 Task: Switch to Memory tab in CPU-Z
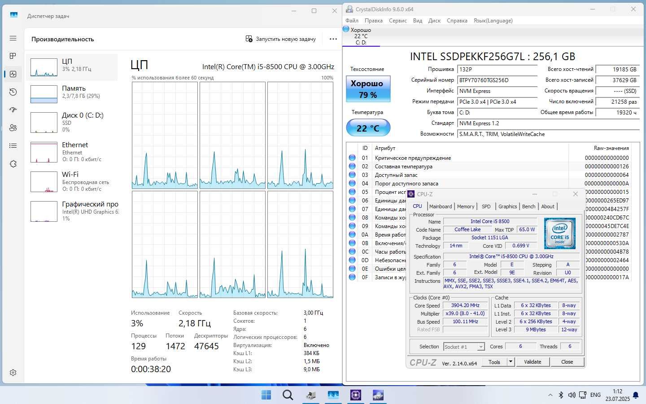[466, 206]
